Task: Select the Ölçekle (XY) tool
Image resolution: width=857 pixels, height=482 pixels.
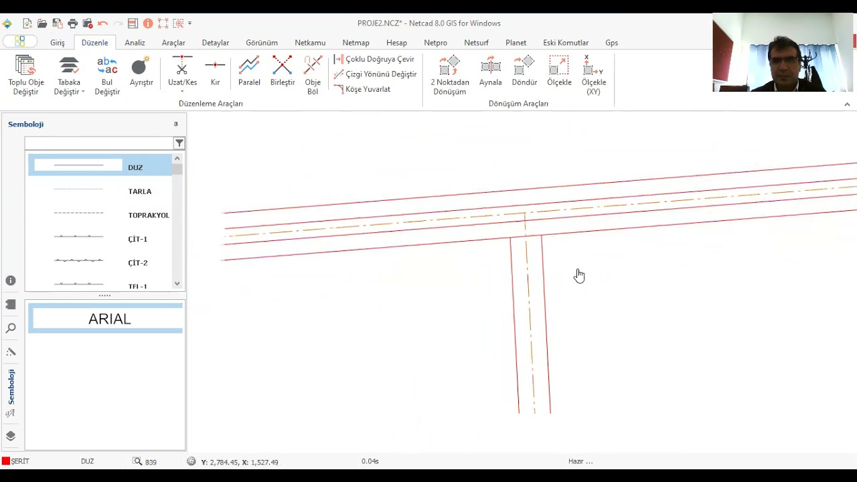Action: [x=594, y=75]
